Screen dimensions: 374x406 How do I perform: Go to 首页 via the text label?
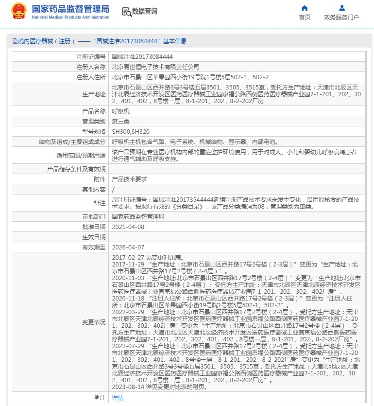coord(305,18)
